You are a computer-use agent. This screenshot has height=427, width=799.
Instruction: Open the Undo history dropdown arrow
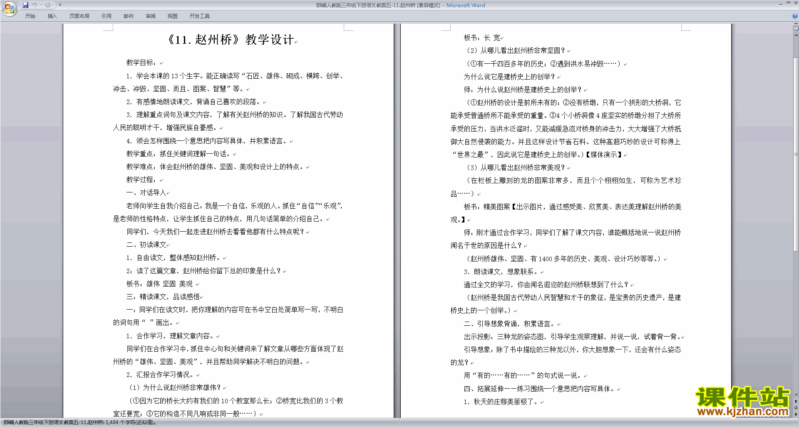(x=40, y=5)
